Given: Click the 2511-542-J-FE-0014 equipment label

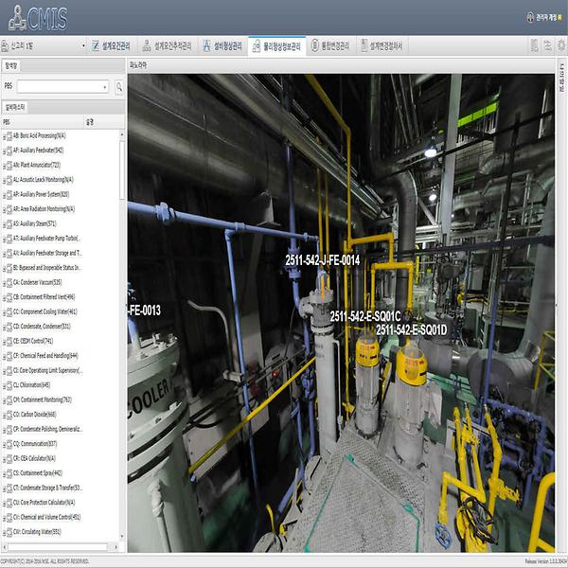Looking at the screenshot, I should 322,258.
